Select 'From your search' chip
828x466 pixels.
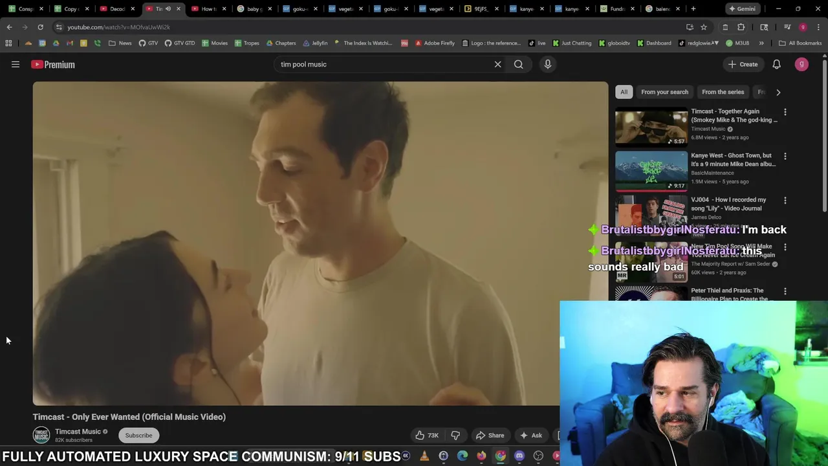pos(664,92)
